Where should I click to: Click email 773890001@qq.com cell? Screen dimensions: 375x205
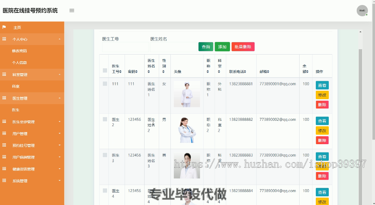tap(277, 84)
